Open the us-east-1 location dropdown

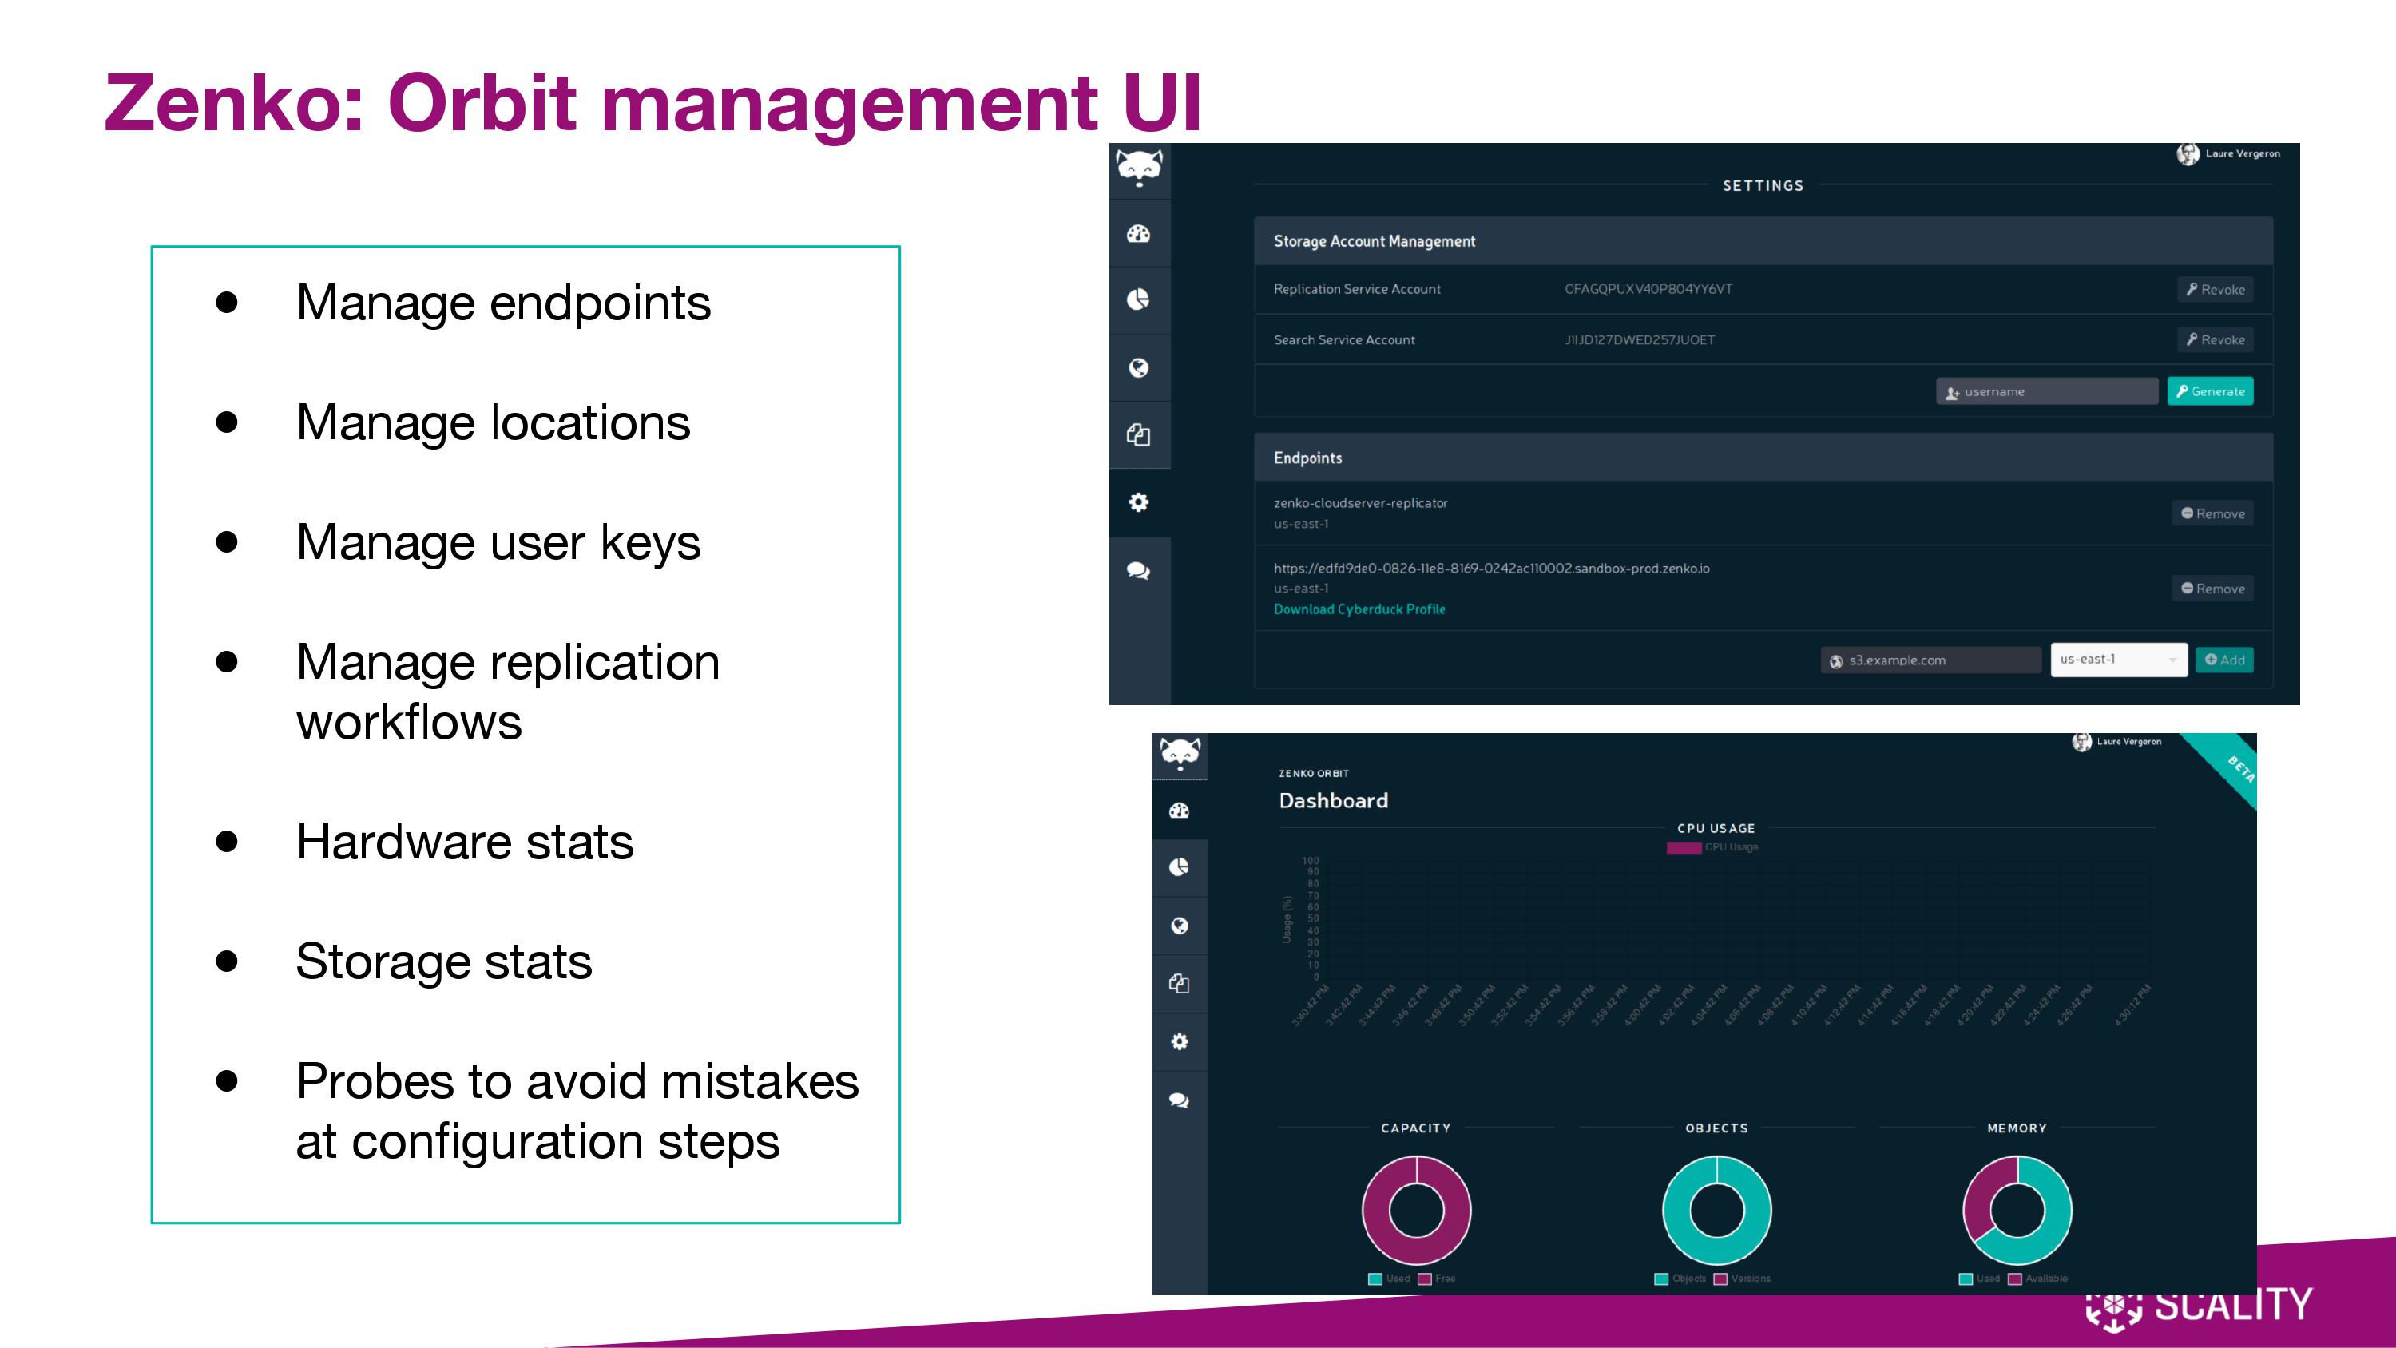tap(2119, 660)
